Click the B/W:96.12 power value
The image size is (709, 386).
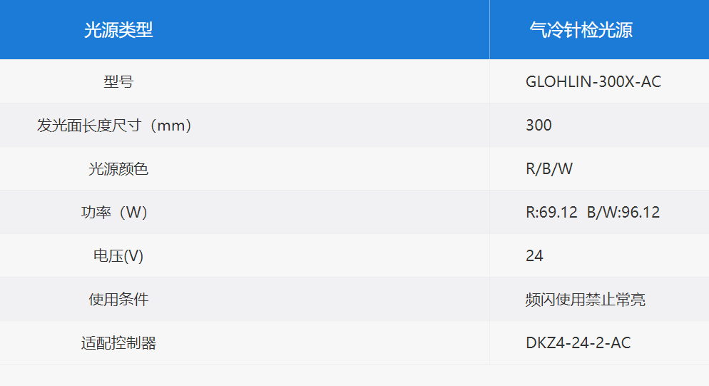click(623, 212)
